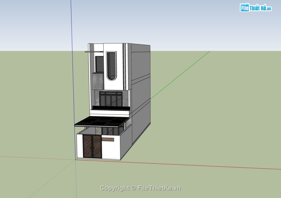Click the gray side wall of the house

[141, 93]
